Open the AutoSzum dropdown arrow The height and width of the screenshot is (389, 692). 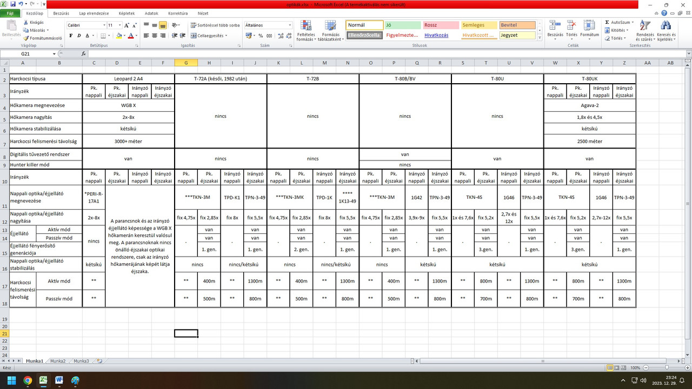point(632,23)
